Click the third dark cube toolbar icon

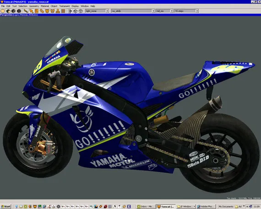click(19, 11)
